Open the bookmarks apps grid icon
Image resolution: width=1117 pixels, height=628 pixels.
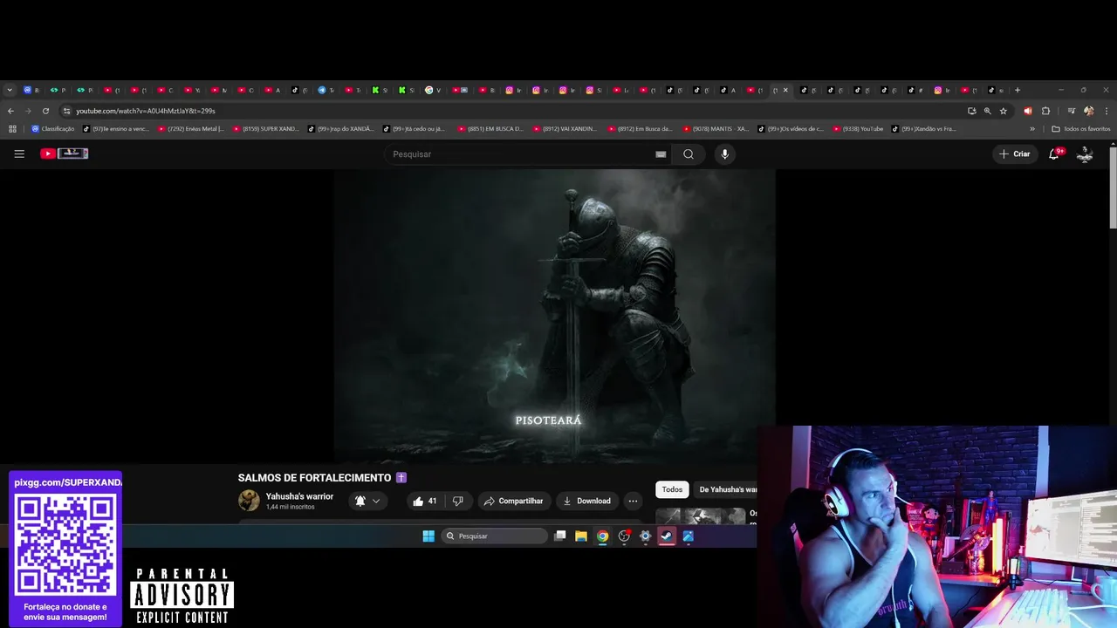12,129
